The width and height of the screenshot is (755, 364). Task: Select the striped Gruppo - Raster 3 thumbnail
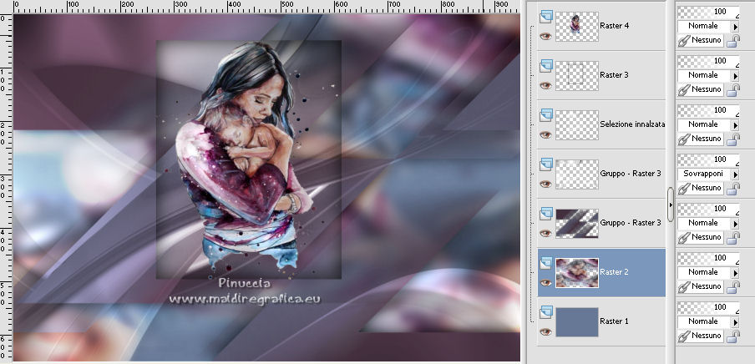(x=577, y=224)
